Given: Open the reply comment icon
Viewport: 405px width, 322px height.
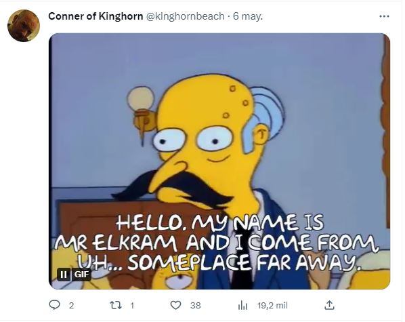Looking at the screenshot, I should 54,306.
